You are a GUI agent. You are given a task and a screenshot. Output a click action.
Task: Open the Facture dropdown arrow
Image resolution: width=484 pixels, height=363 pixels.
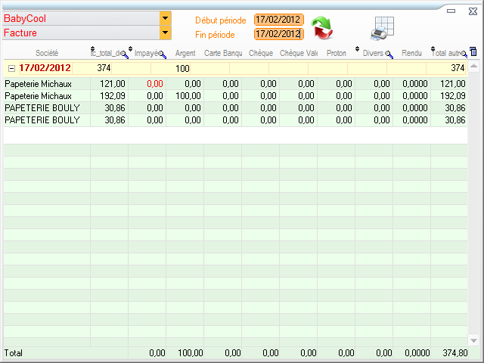pyautogui.click(x=166, y=33)
